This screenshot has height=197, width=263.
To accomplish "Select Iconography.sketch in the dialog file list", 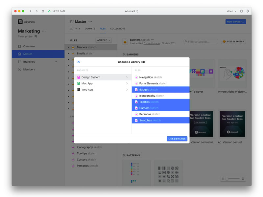I will pos(160,96).
